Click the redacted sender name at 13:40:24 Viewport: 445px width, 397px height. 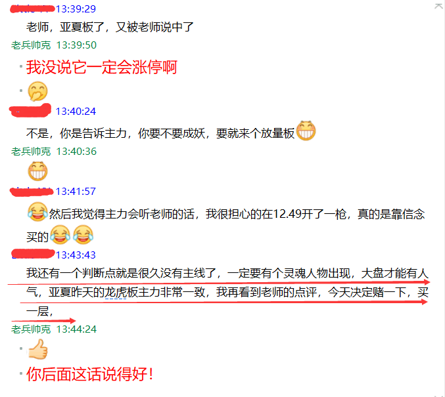pos(30,110)
